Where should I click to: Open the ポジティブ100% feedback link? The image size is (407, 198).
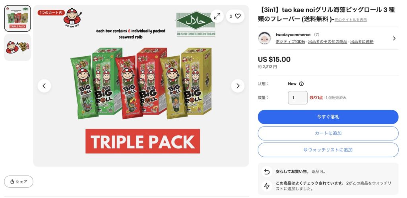290,42
